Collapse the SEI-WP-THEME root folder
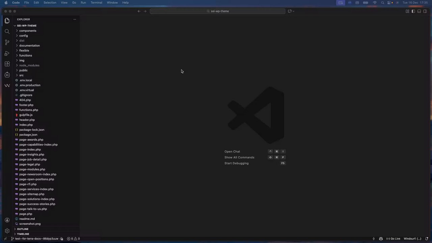The height and width of the screenshot is (243, 432). 47,26
